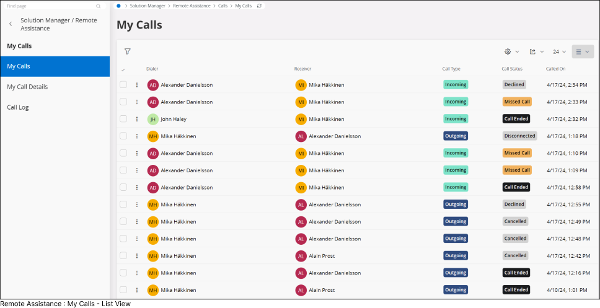The image size is (600, 308).
Task: Click the refresh icon beside My Calls breadcrumb
Action: (x=259, y=6)
